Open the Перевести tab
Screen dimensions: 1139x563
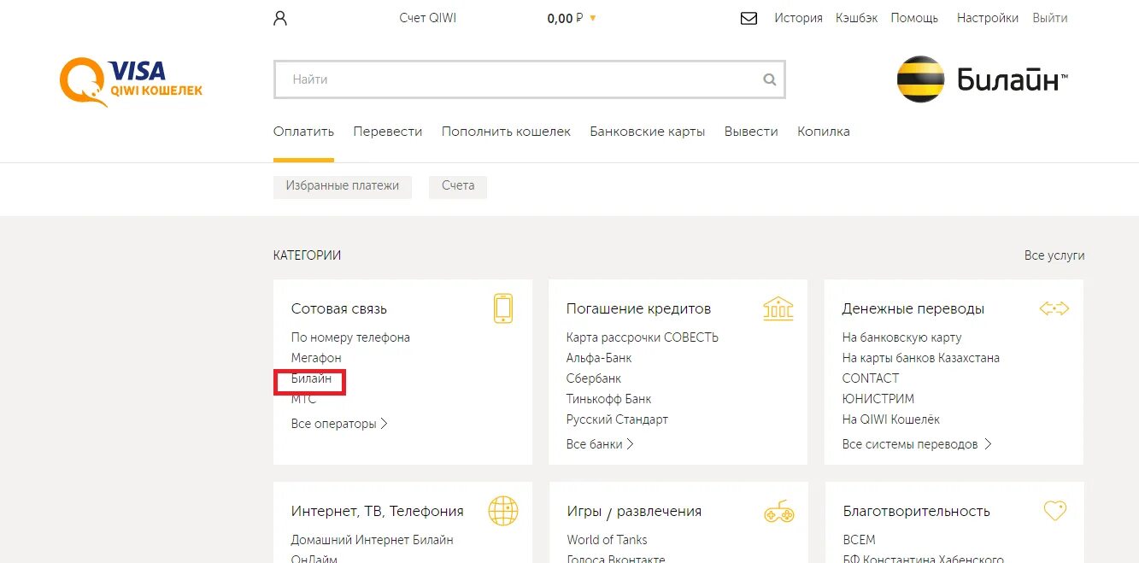tap(388, 132)
